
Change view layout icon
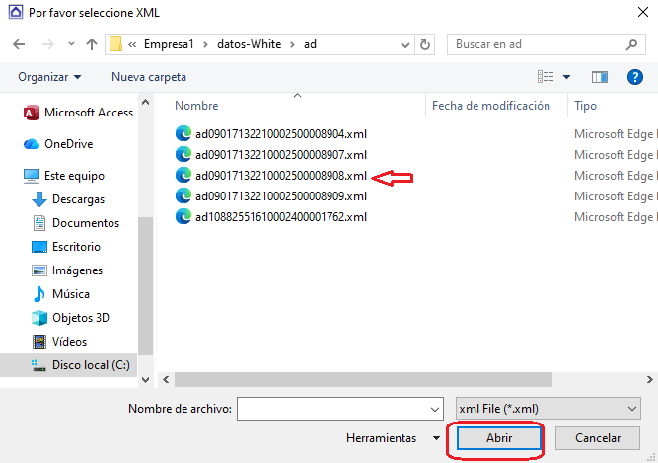[x=545, y=76]
